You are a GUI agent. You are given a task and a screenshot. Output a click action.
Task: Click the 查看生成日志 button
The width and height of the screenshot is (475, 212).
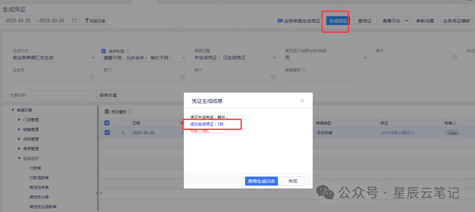[261, 181]
